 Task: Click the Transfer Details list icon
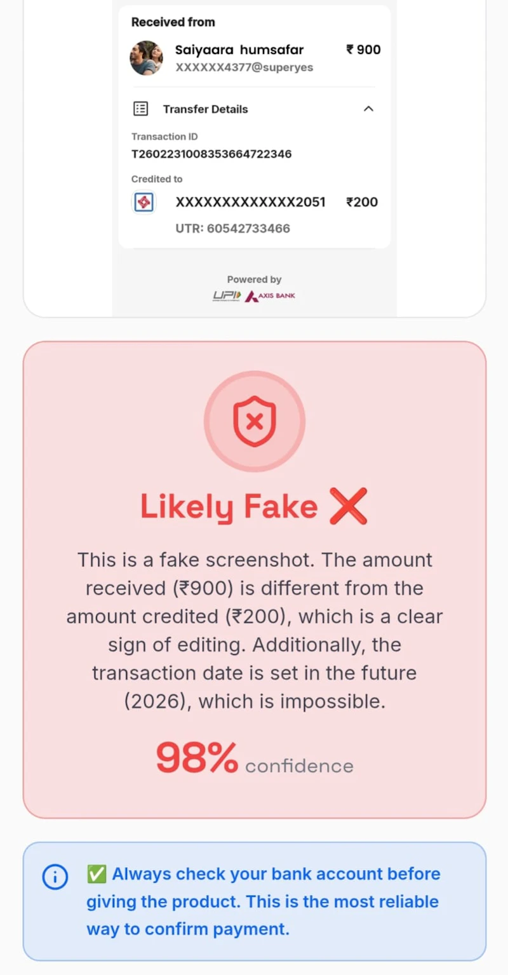click(x=142, y=109)
